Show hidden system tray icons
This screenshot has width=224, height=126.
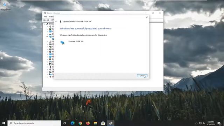(x=196, y=123)
